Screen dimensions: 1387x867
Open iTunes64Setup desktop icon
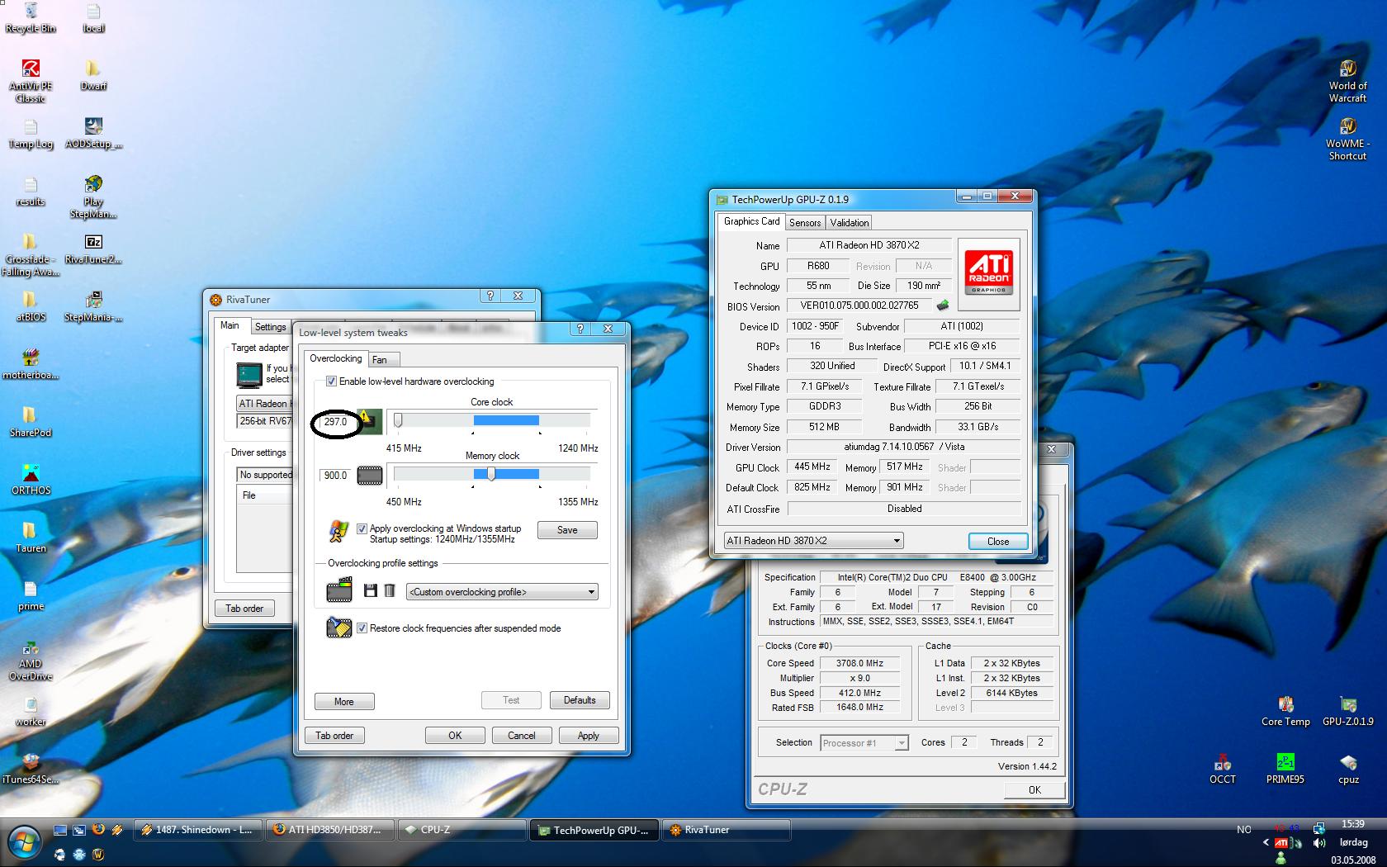31,769
